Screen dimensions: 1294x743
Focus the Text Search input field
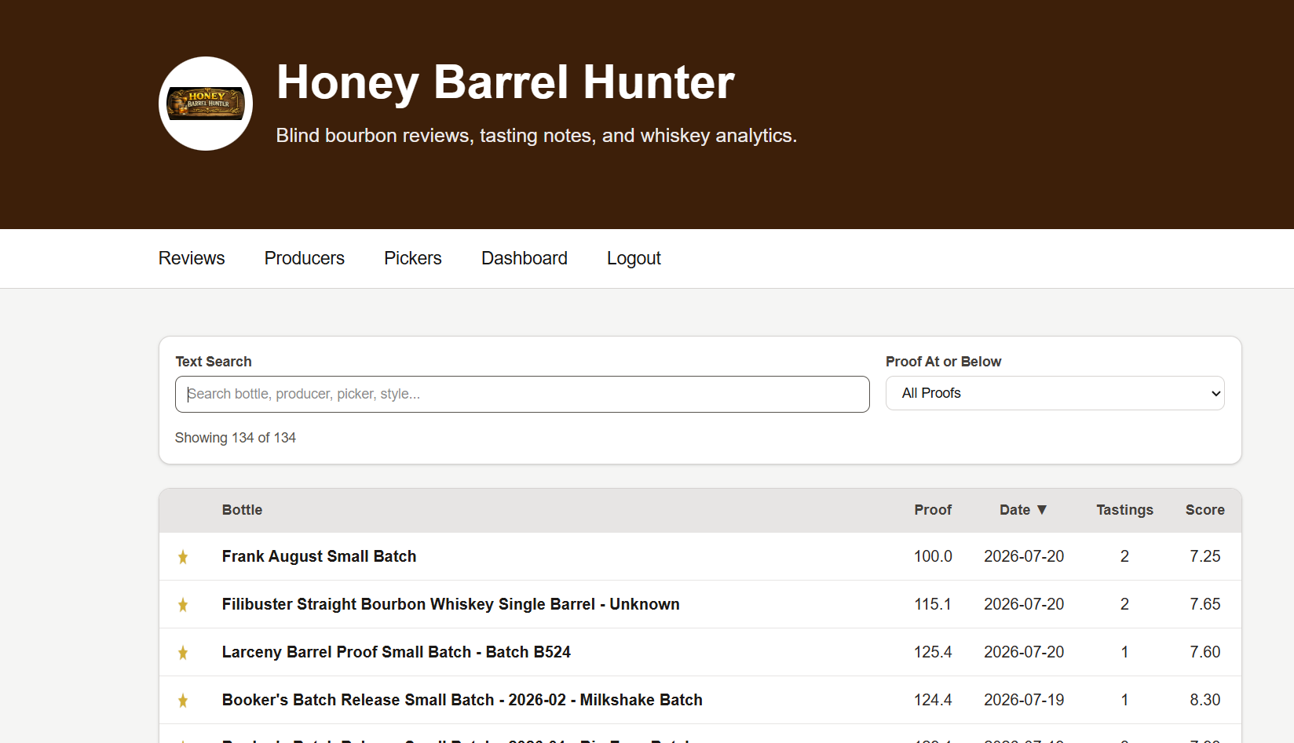tap(522, 394)
